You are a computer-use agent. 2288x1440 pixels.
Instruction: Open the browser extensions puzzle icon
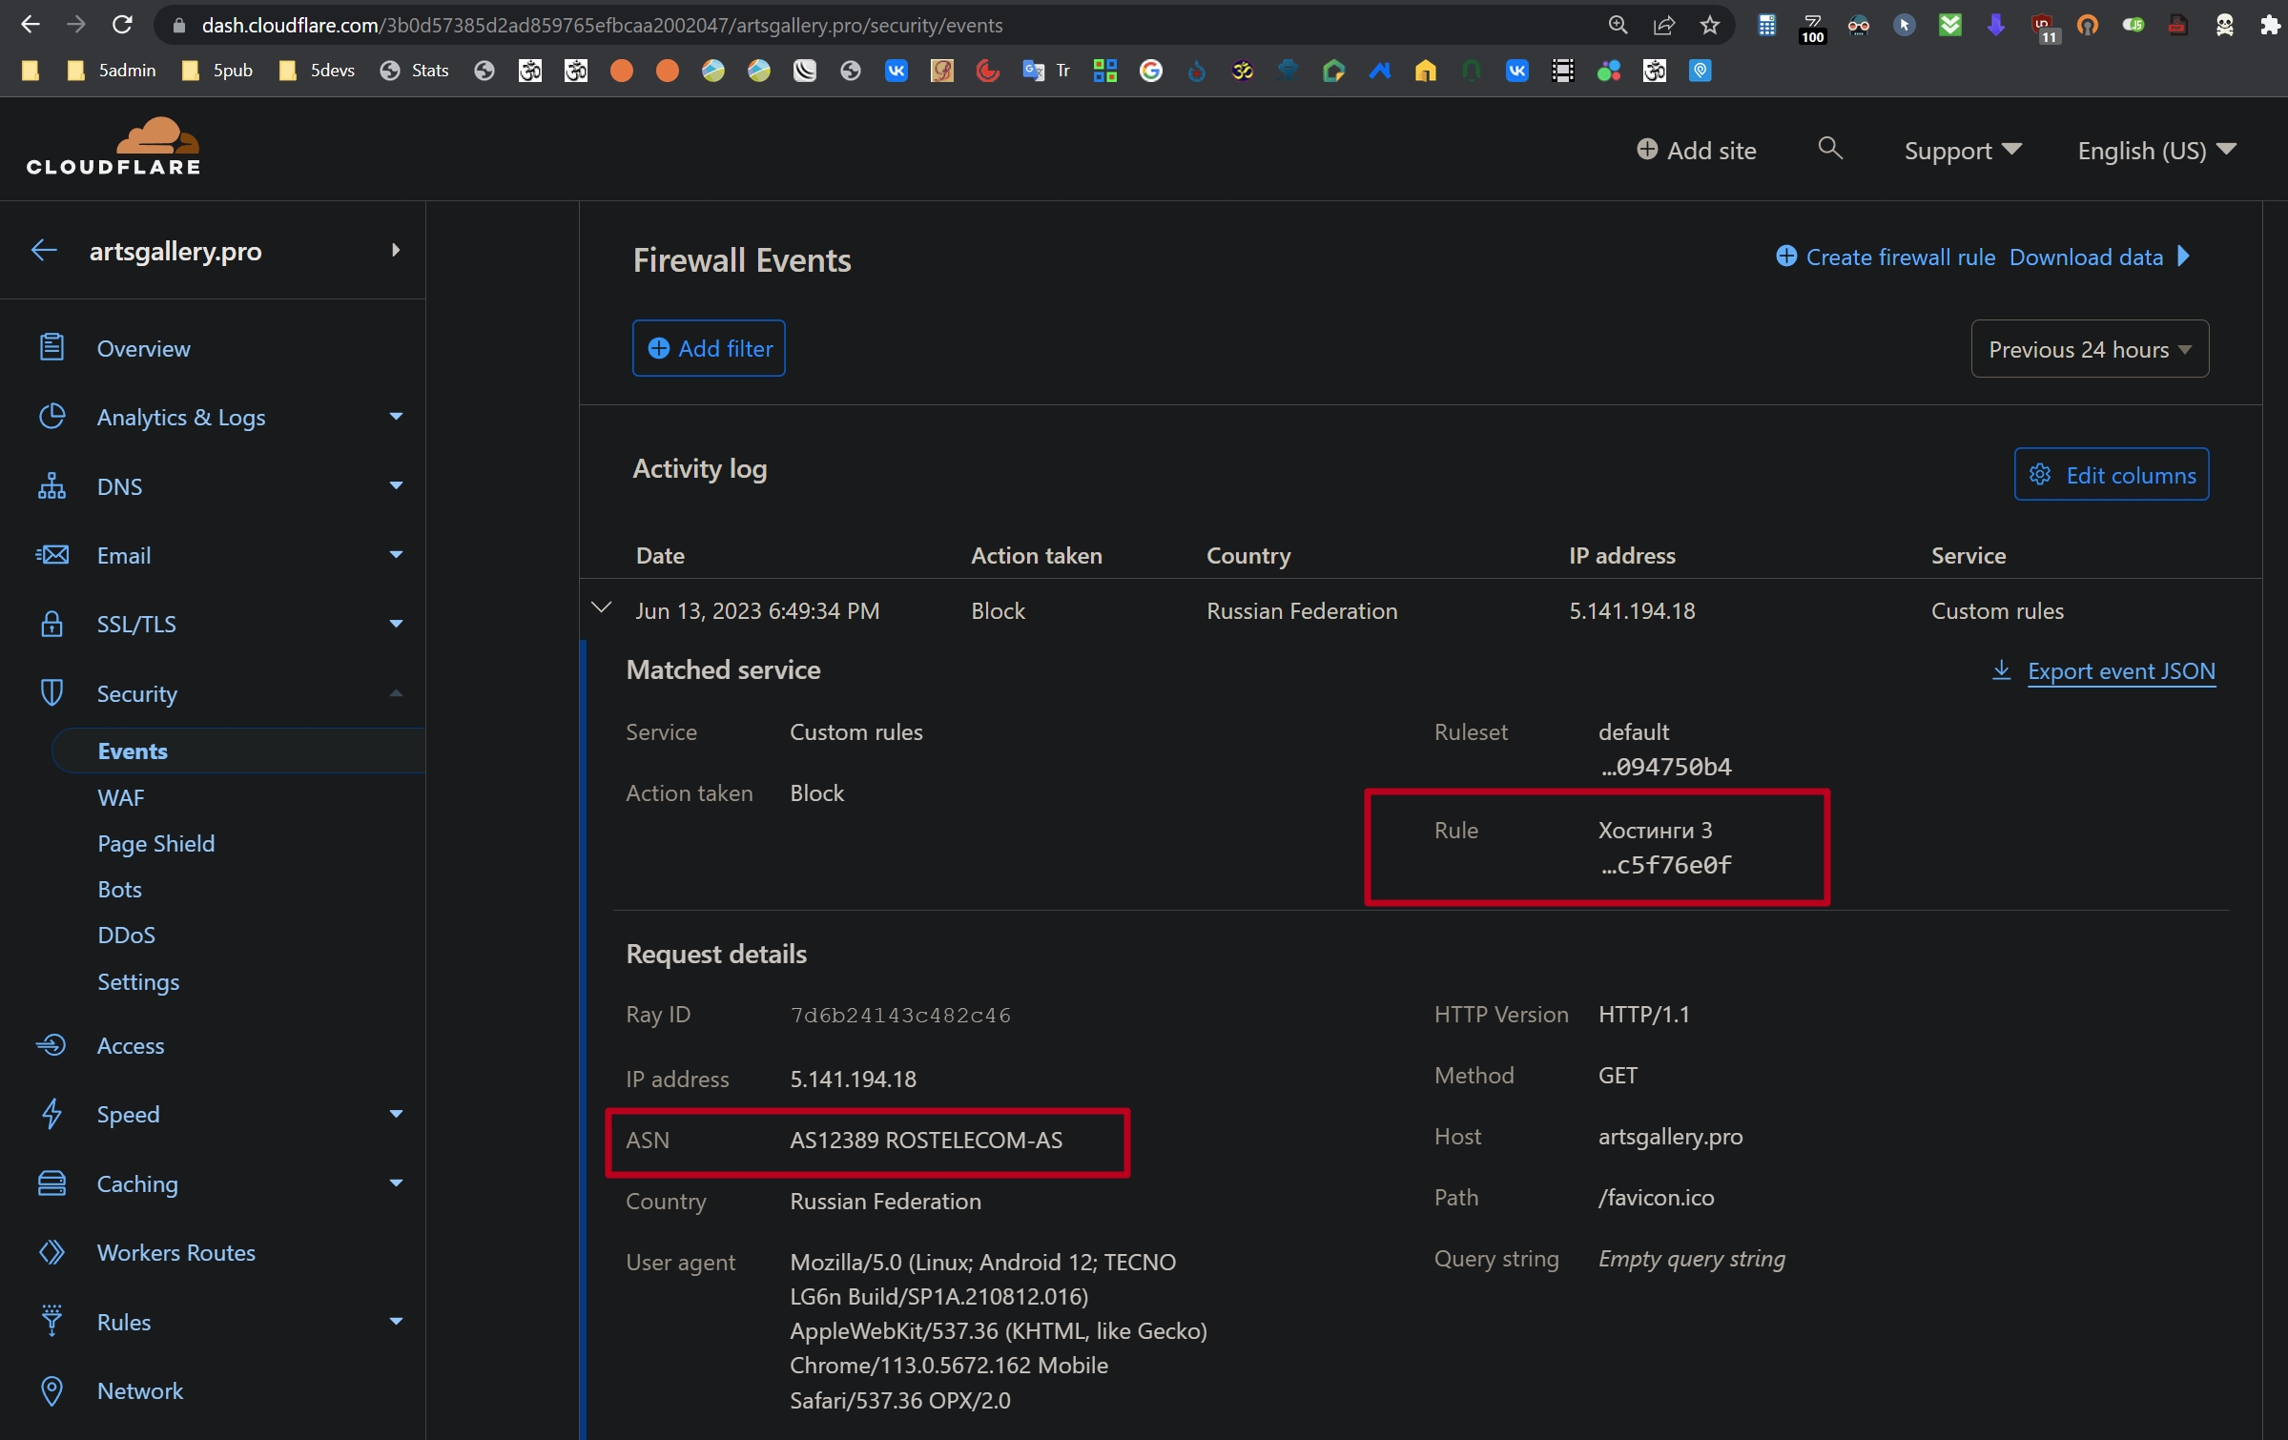tap(2271, 25)
